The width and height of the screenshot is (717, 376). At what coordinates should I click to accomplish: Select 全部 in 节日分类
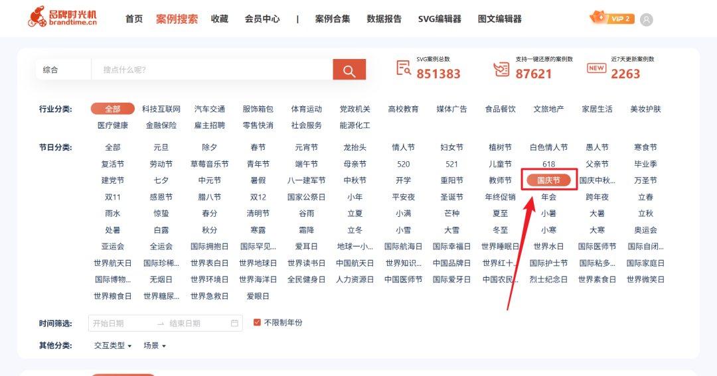pyautogui.click(x=112, y=147)
